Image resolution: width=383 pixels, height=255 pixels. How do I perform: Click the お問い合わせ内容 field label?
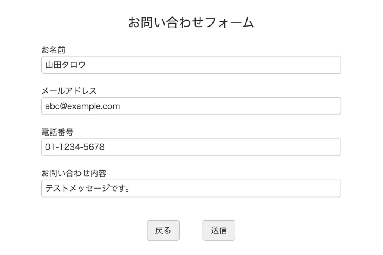coord(74,173)
